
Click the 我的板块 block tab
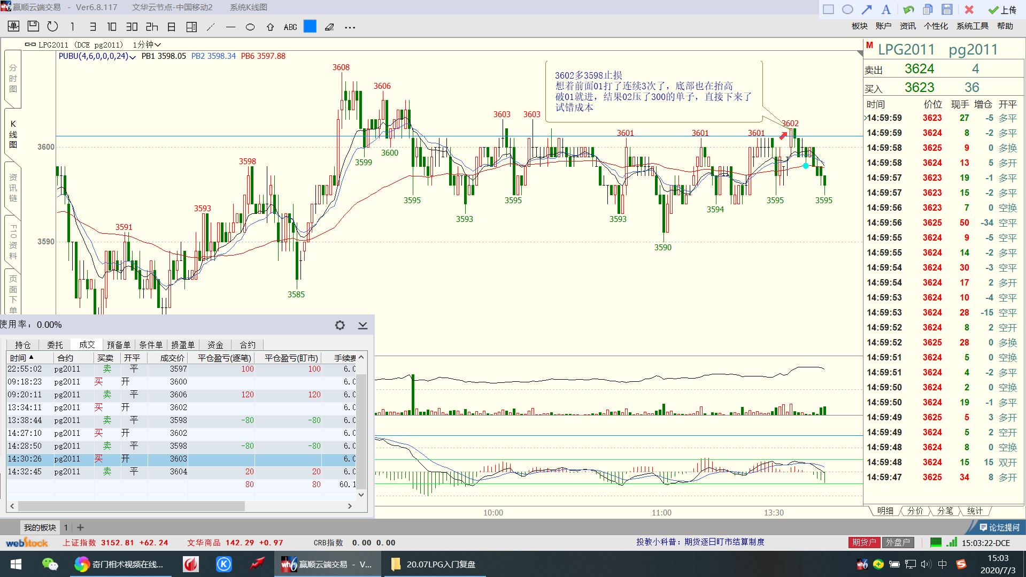40,527
